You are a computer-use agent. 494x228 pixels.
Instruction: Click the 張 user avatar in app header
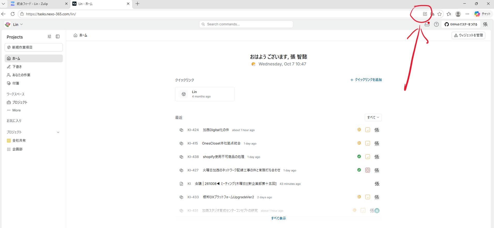coord(485,24)
